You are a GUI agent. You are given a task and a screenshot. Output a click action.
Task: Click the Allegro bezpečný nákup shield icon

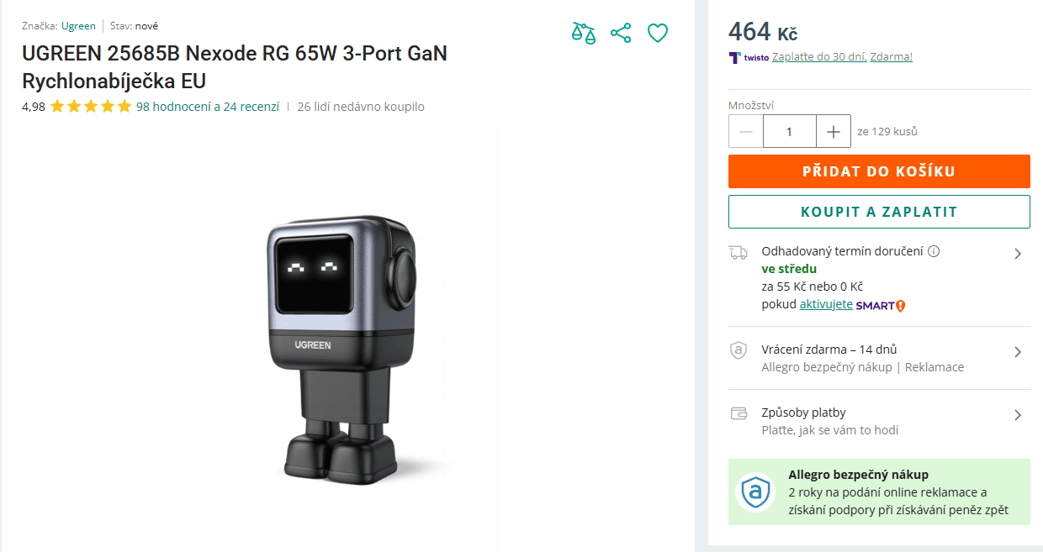coord(754,492)
